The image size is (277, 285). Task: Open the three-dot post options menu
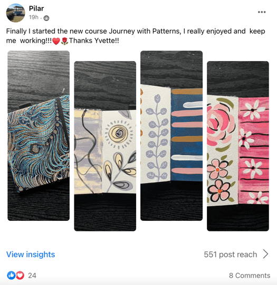pyautogui.click(x=262, y=12)
